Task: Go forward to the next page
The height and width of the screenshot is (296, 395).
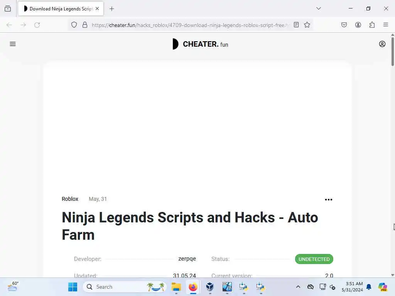Action: (x=23, y=25)
